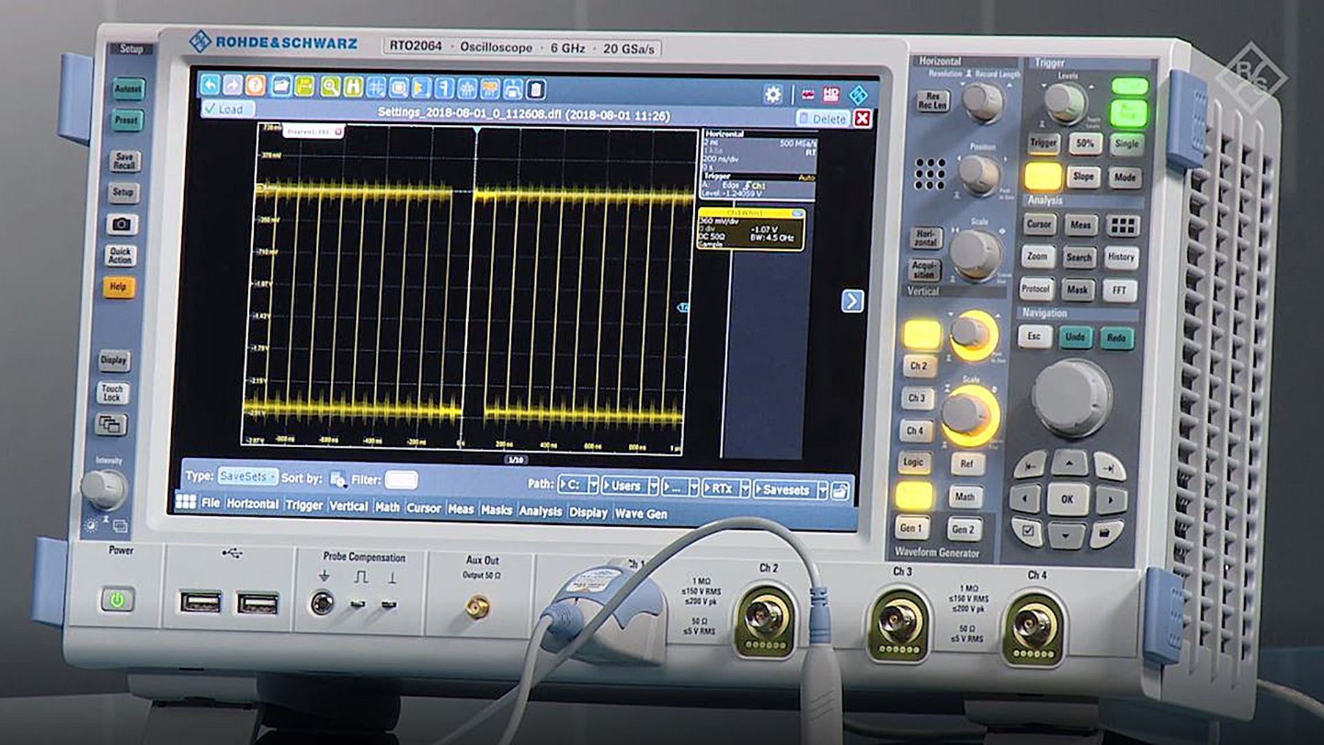Open the settings gear icon near the top right
Image resolution: width=1324 pixels, height=745 pixels.
(773, 92)
